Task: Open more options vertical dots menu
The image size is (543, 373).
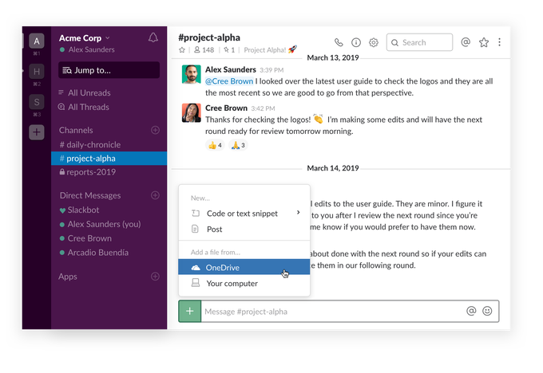Action: click(500, 42)
